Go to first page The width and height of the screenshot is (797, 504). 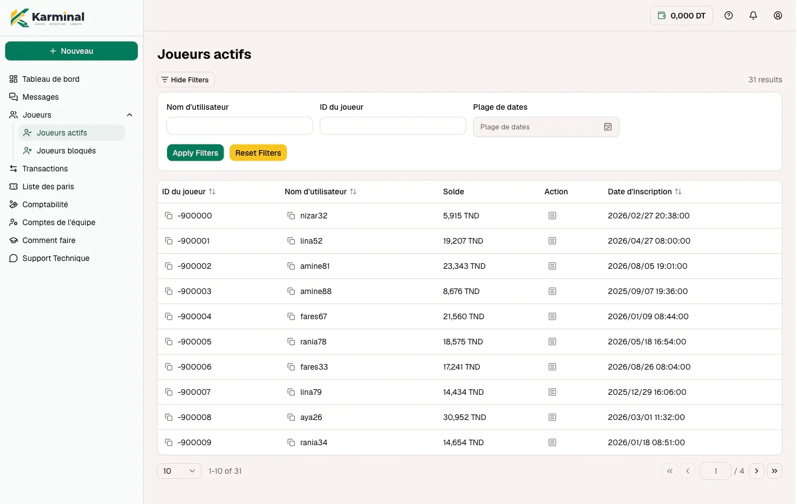(x=670, y=471)
